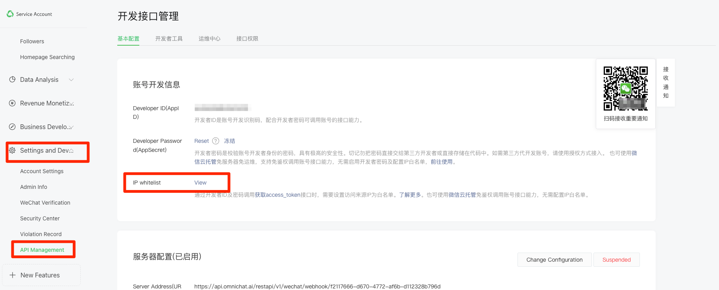Click the Settings and Dev gear icon
This screenshot has height=290, width=719.
12,150
